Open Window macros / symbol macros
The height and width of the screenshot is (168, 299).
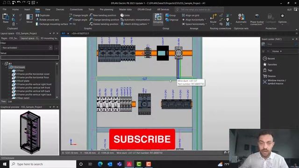pos(274,82)
